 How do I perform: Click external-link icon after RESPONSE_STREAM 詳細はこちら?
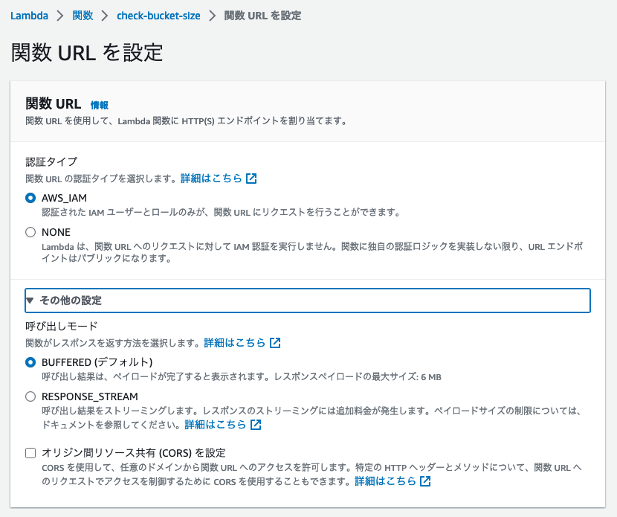pos(256,425)
